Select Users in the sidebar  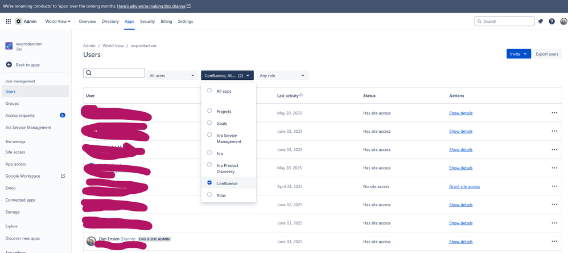[35, 91]
